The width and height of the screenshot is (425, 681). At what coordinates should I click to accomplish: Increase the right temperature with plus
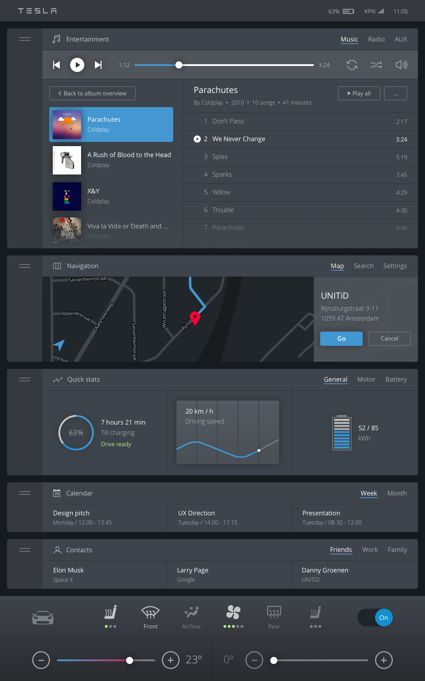[x=384, y=660]
